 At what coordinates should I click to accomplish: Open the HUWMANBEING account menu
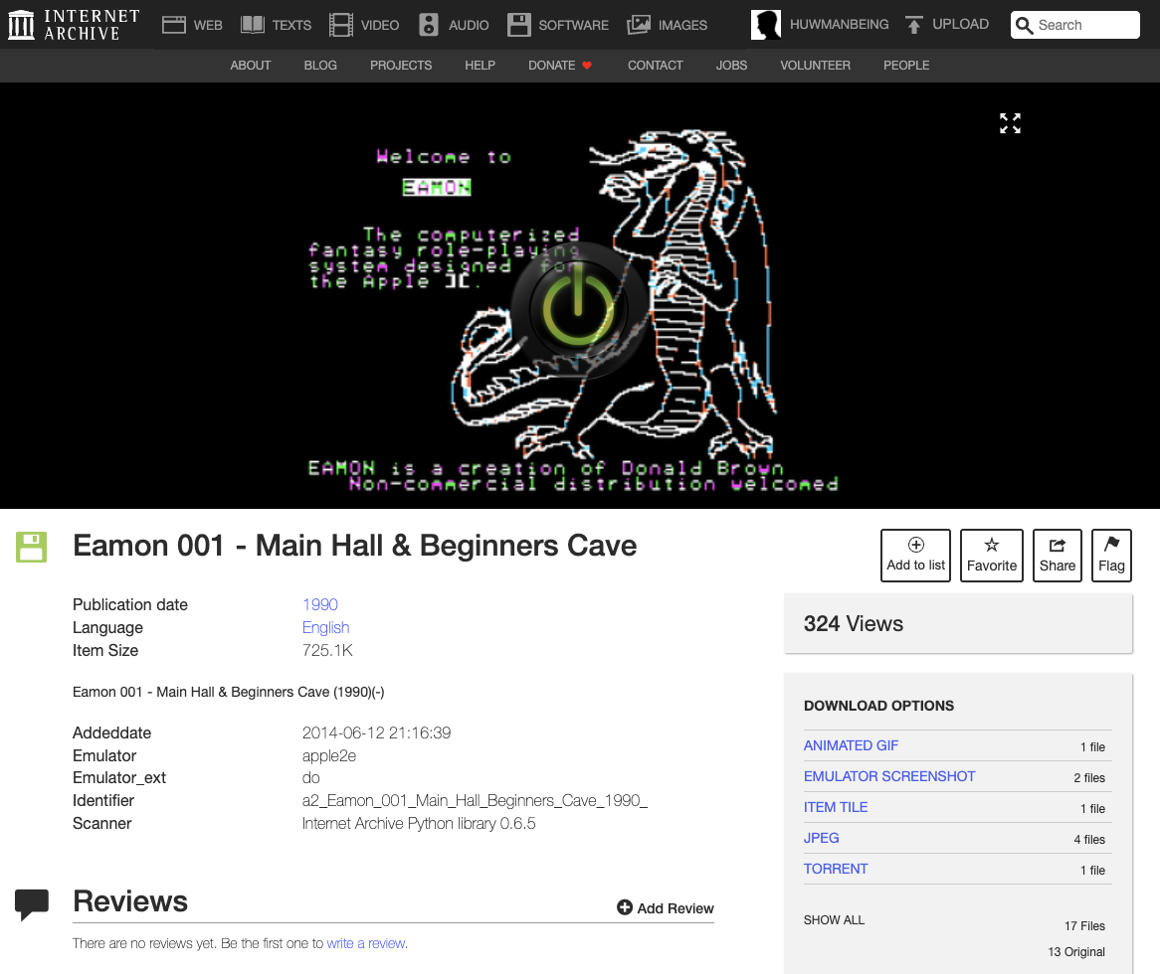[x=839, y=25]
